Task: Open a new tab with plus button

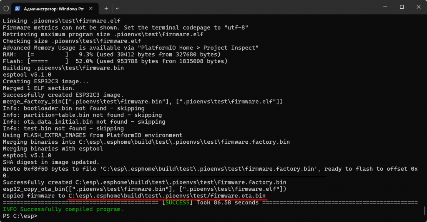Action: (x=106, y=8)
